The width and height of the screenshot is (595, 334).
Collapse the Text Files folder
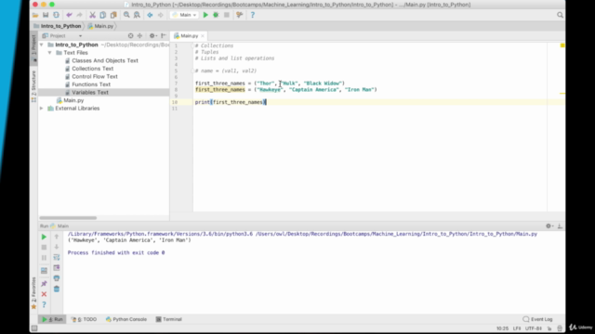click(50, 53)
